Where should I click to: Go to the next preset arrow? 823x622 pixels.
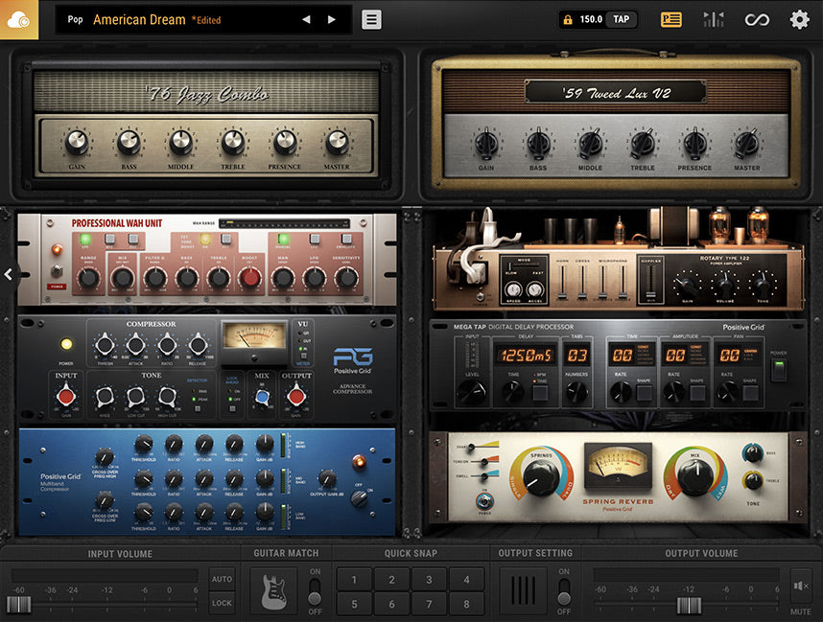pos(332,19)
